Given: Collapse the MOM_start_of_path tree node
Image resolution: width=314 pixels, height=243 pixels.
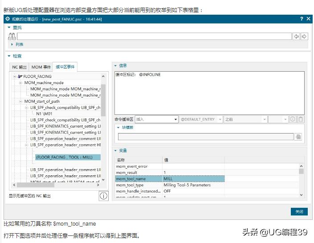Looking at the screenshot, I should pyautogui.click(x=20, y=101).
